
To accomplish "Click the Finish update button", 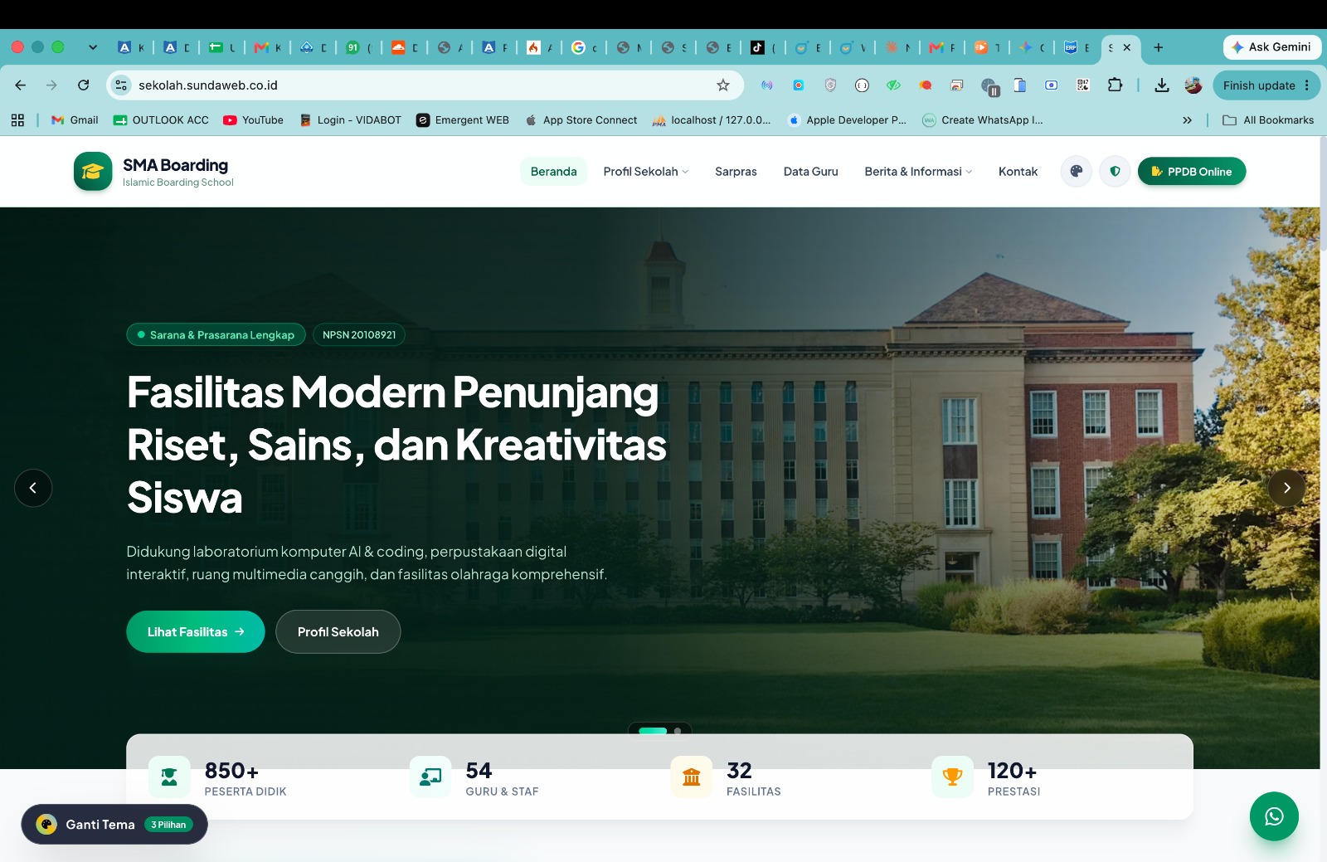I will pos(1266,85).
